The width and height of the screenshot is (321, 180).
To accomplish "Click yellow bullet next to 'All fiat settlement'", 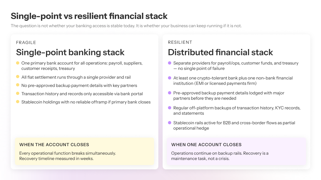I will coord(18,77).
